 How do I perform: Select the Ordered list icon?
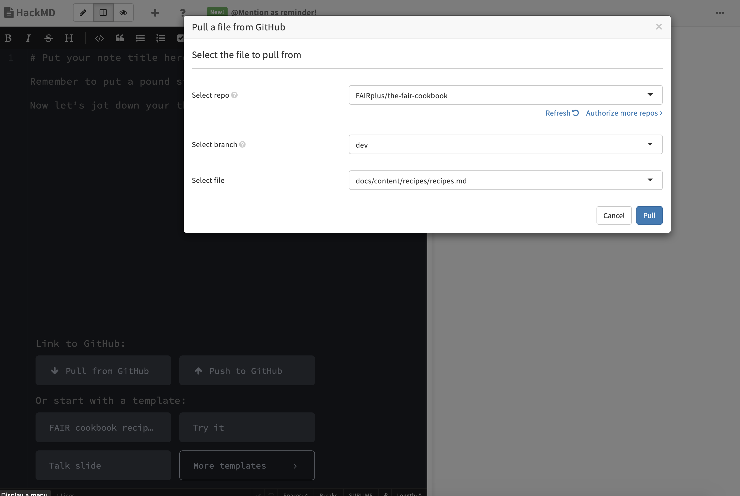pyautogui.click(x=161, y=37)
